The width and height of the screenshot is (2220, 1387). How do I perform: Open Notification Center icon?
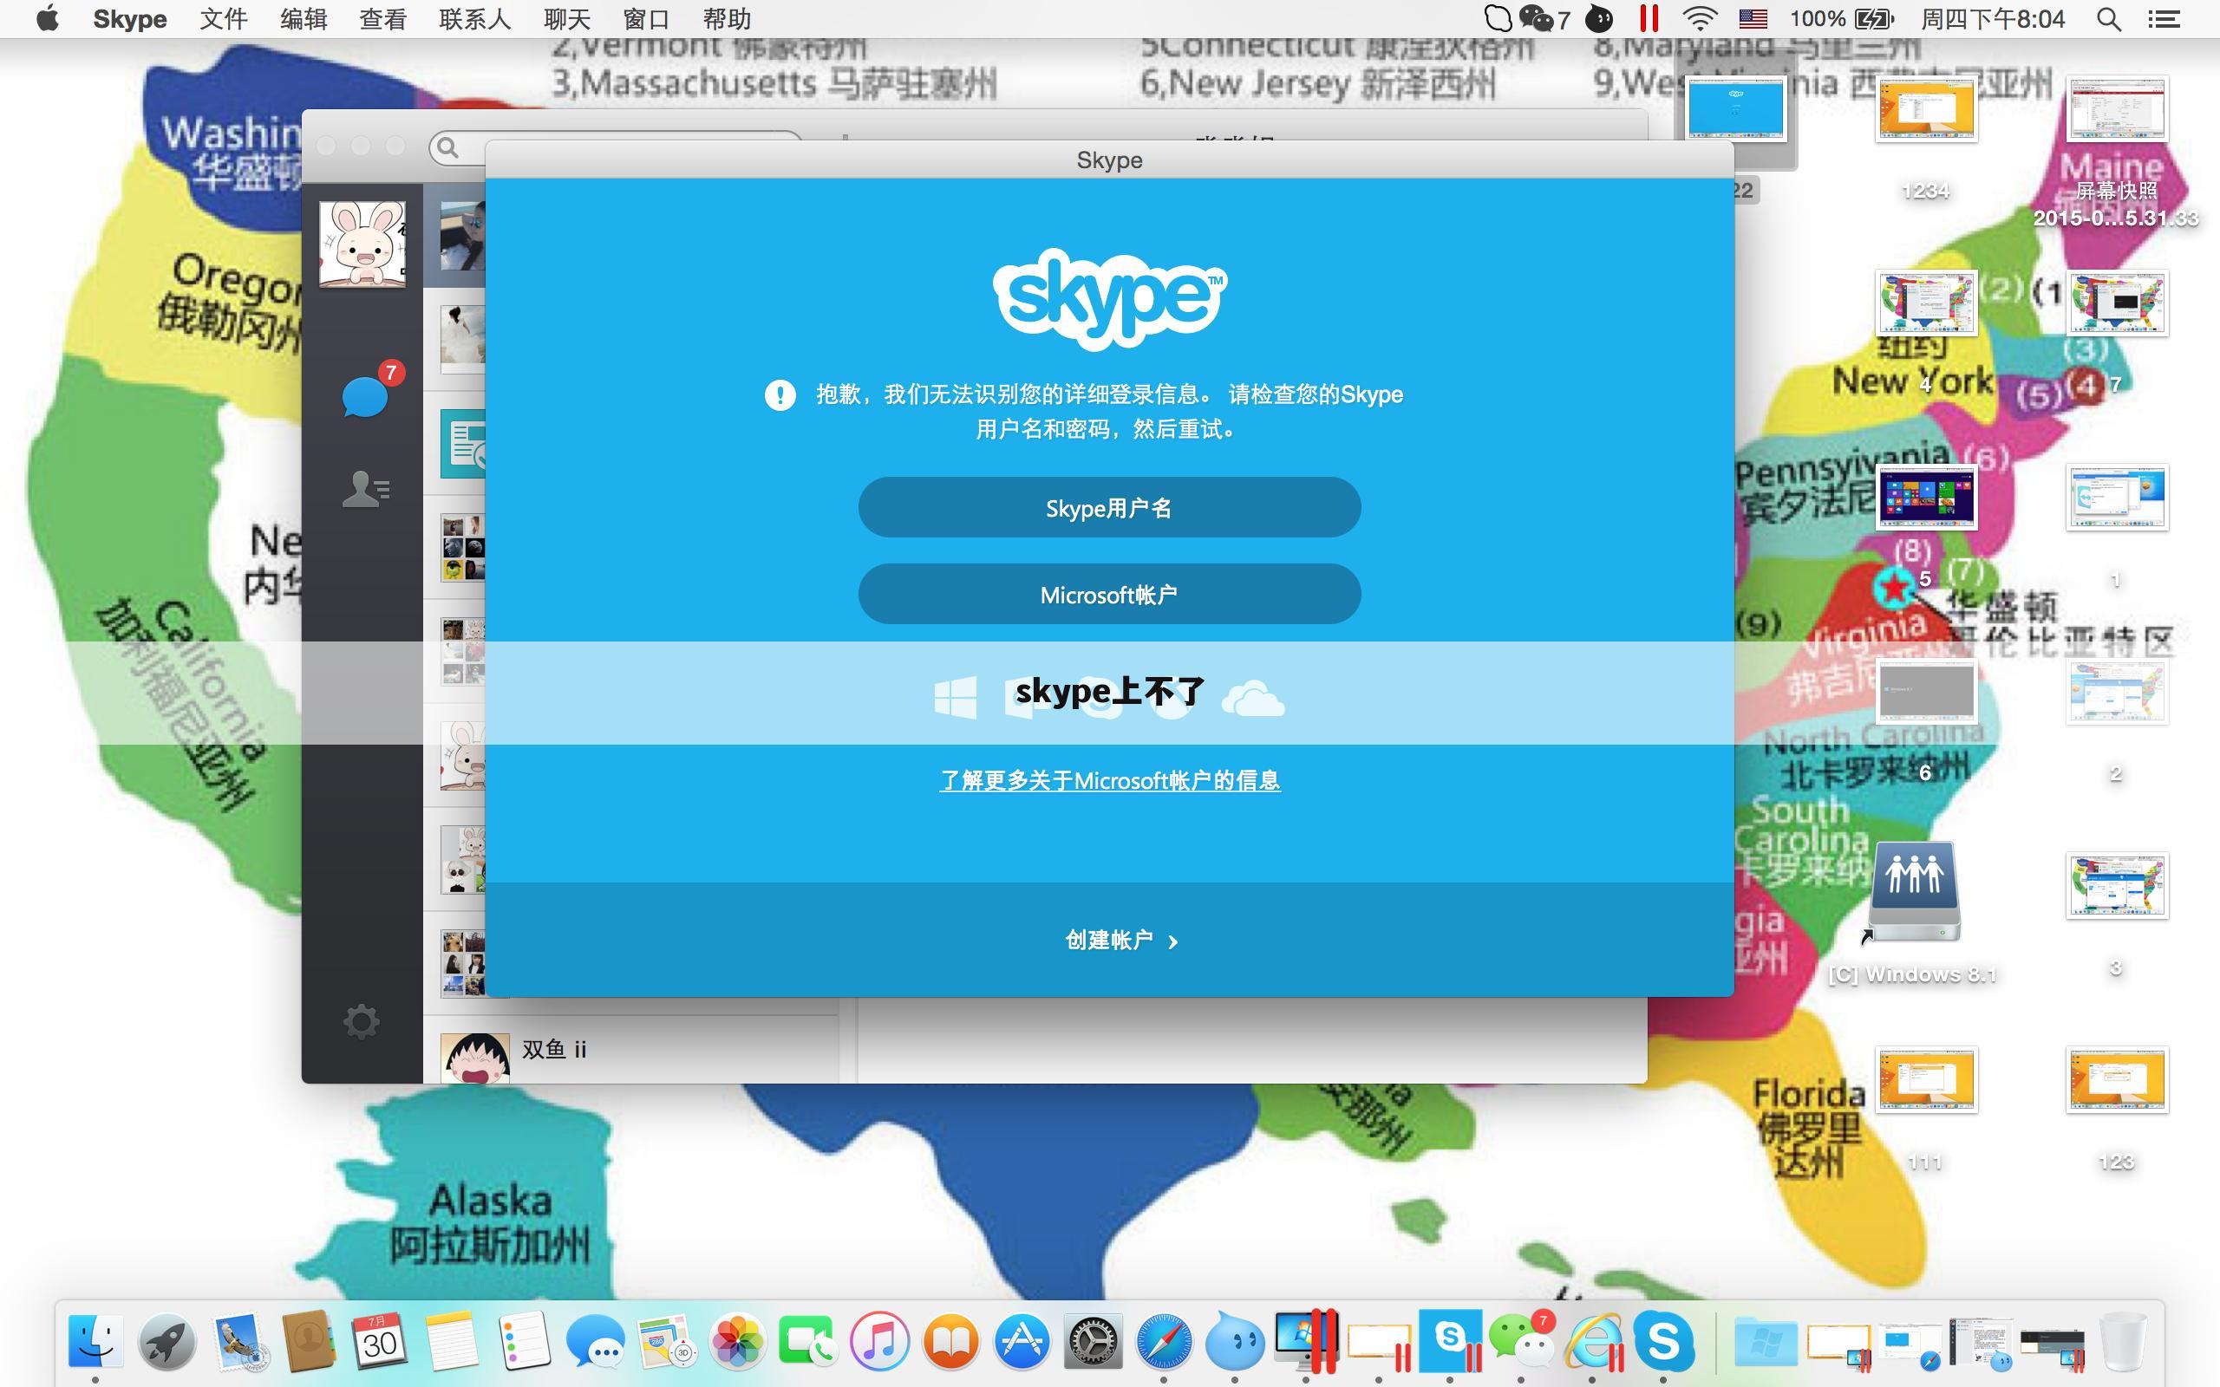(x=2164, y=19)
